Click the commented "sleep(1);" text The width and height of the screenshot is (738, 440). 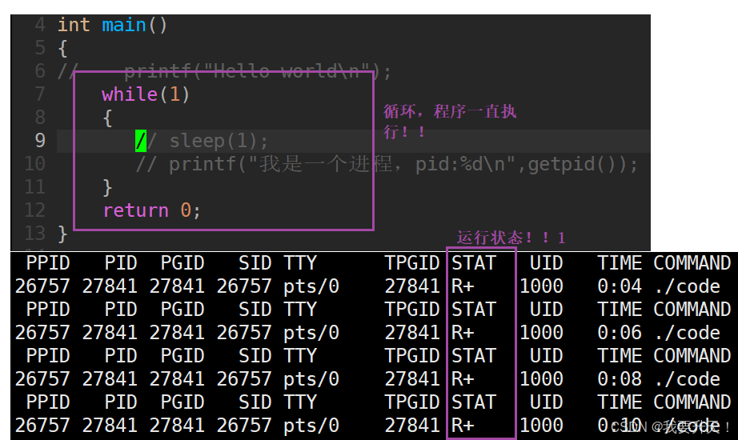click(219, 141)
